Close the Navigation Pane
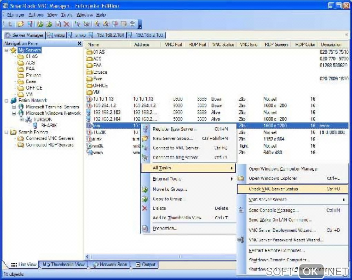 79,43
